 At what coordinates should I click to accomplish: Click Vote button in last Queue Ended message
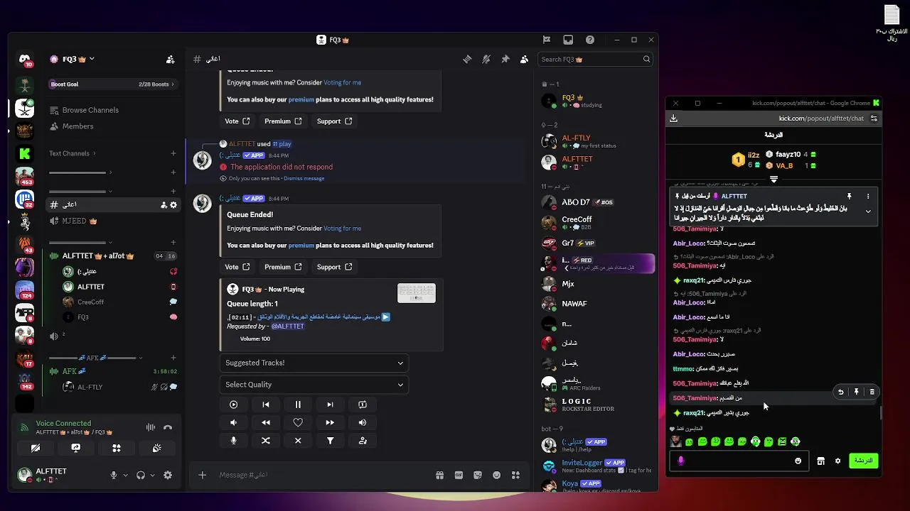pos(237,267)
